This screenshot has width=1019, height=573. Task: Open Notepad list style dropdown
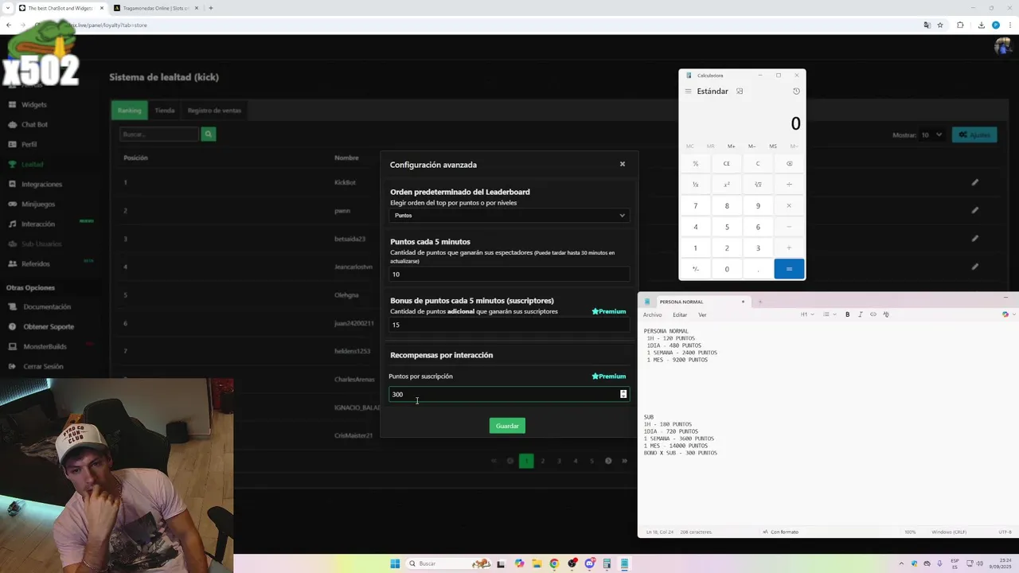point(828,314)
